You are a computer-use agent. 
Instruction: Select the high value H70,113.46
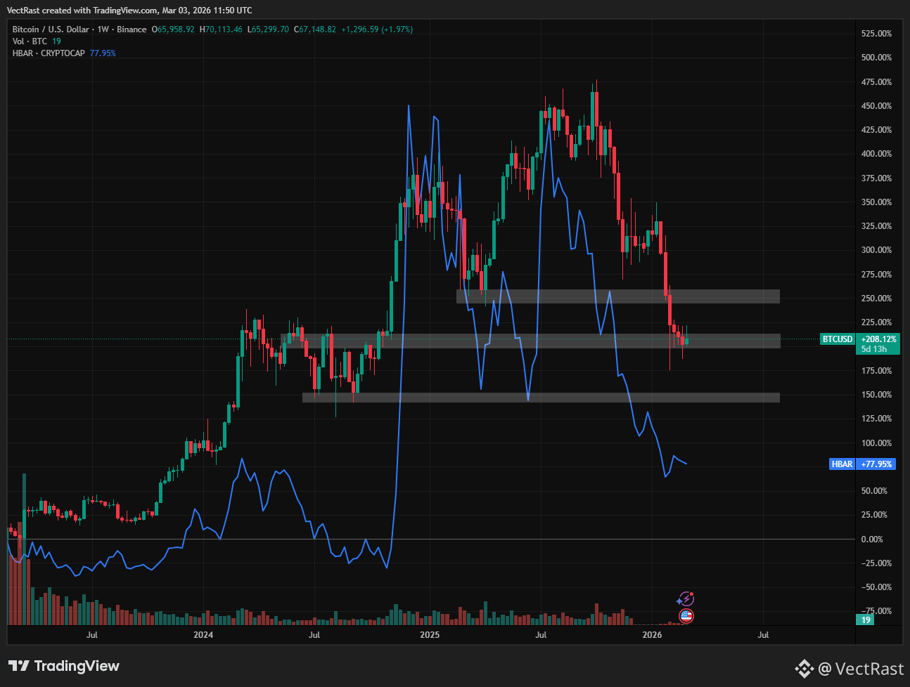221,30
